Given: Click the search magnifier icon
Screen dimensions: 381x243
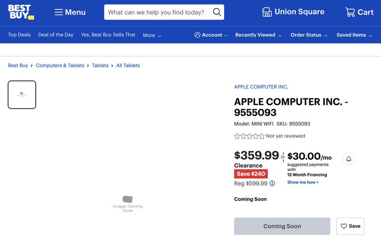Looking at the screenshot, I should tap(217, 12).
